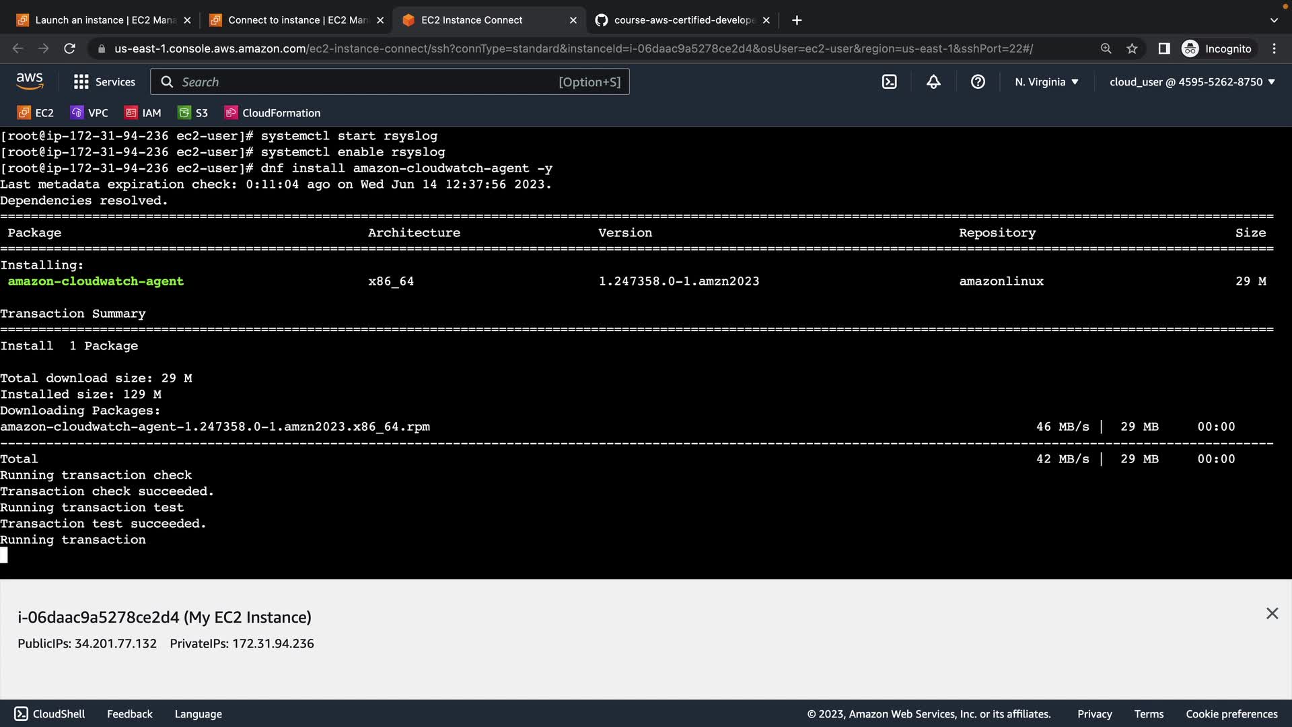The image size is (1292, 727).
Task: Open the notifications bell
Action: (933, 81)
